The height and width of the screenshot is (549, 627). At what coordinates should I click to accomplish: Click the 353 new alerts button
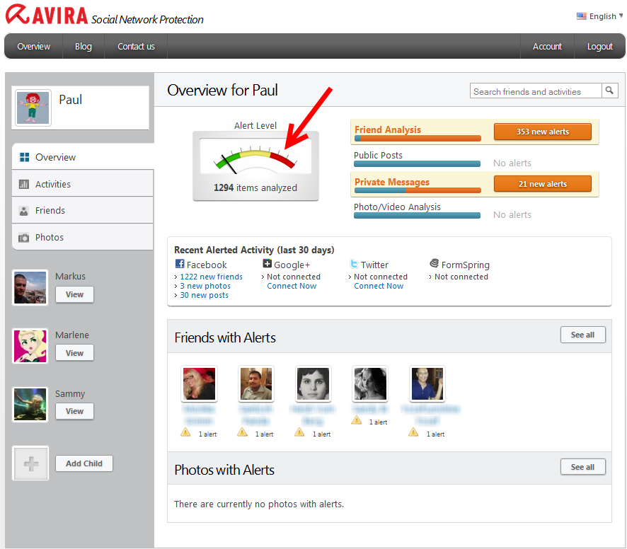(x=542, y=132)
